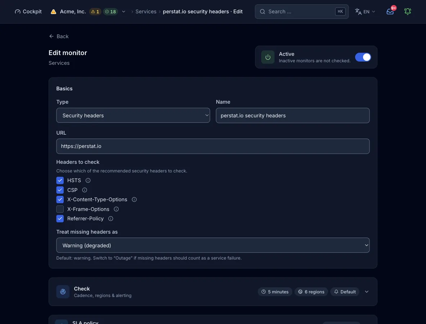The height and width of the screenshot is (324, 426).
Task: Open the Cockpit dashboard link
Action: click(28, 12)
